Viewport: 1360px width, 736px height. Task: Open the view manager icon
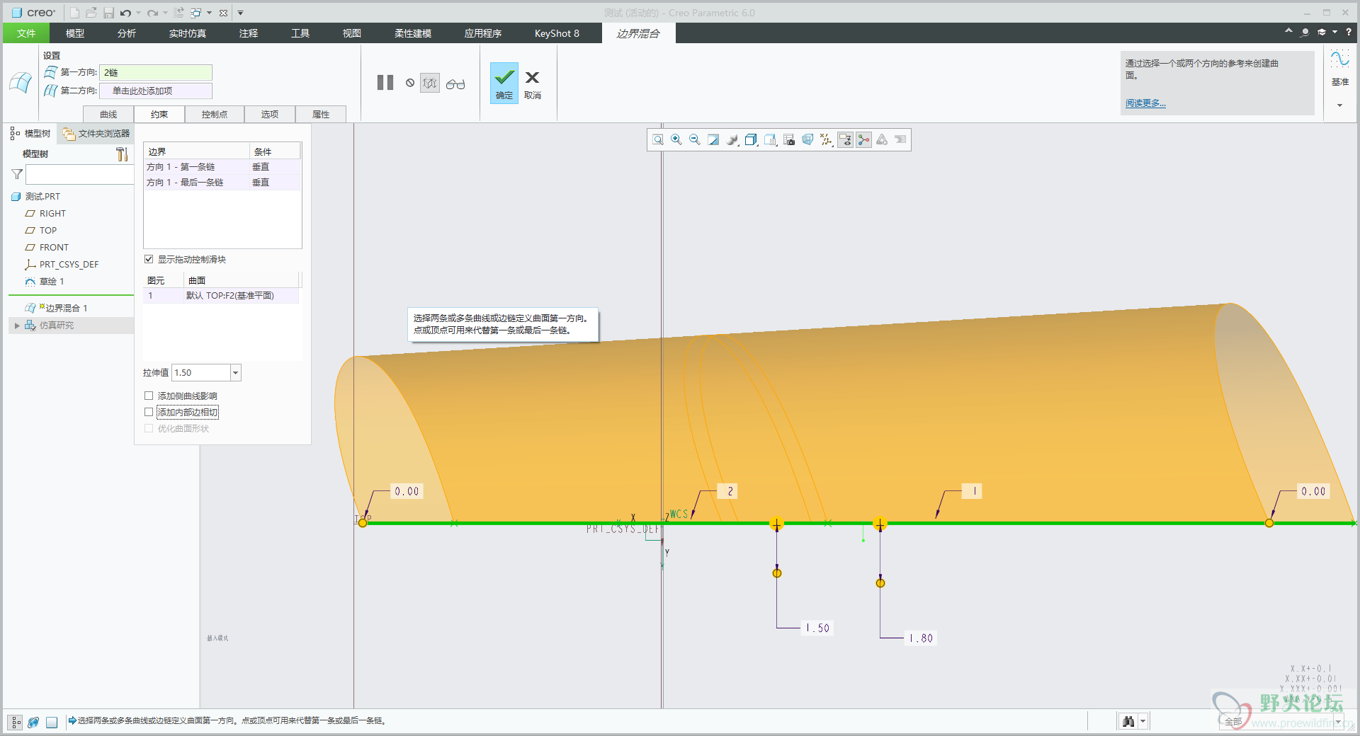coord(771,140)
